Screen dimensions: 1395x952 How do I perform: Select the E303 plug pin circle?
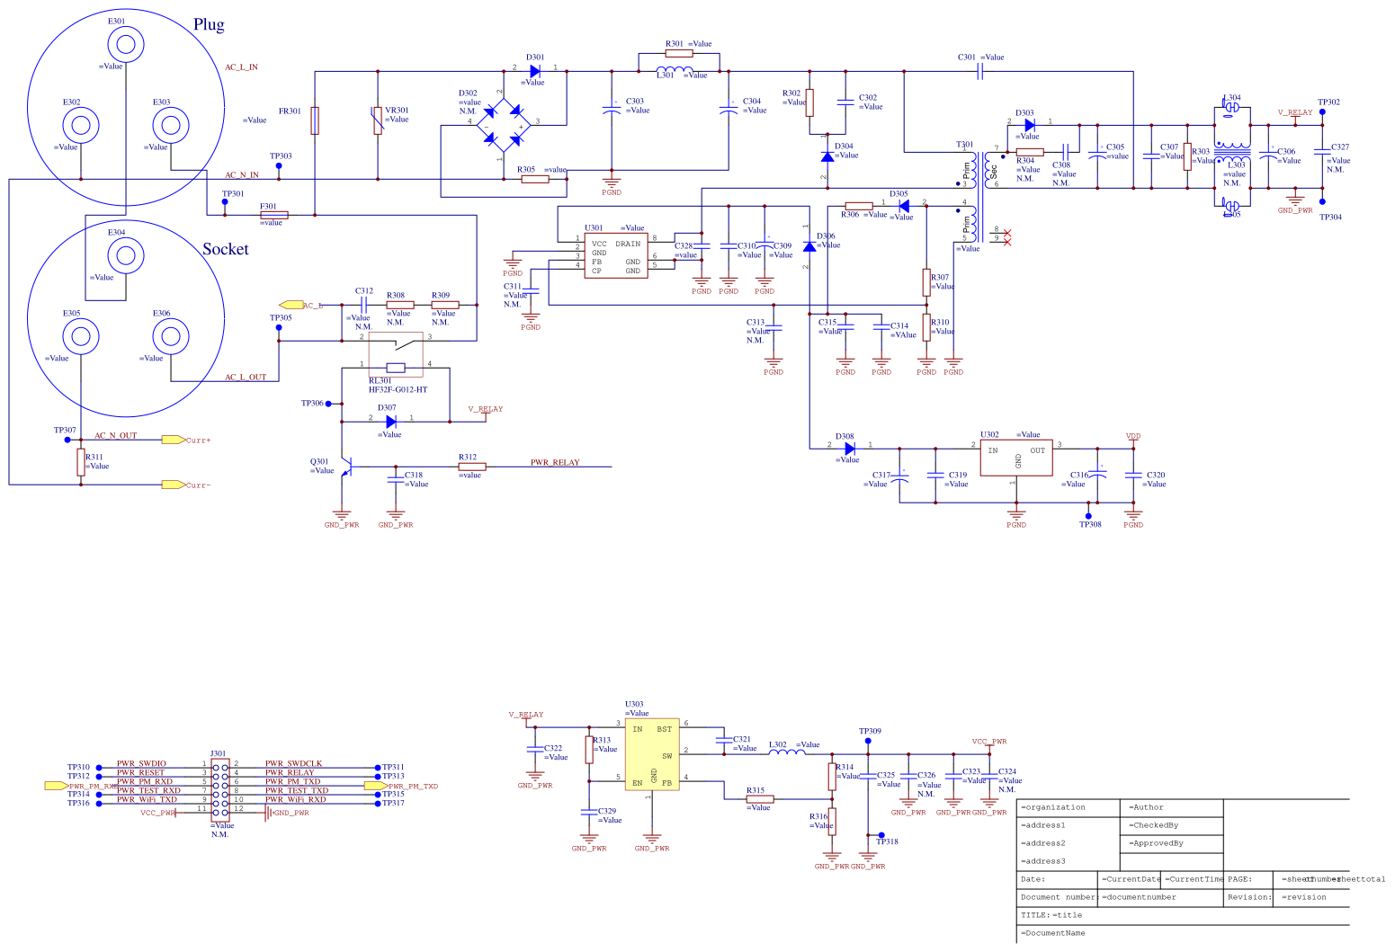[x=171, y=125]
